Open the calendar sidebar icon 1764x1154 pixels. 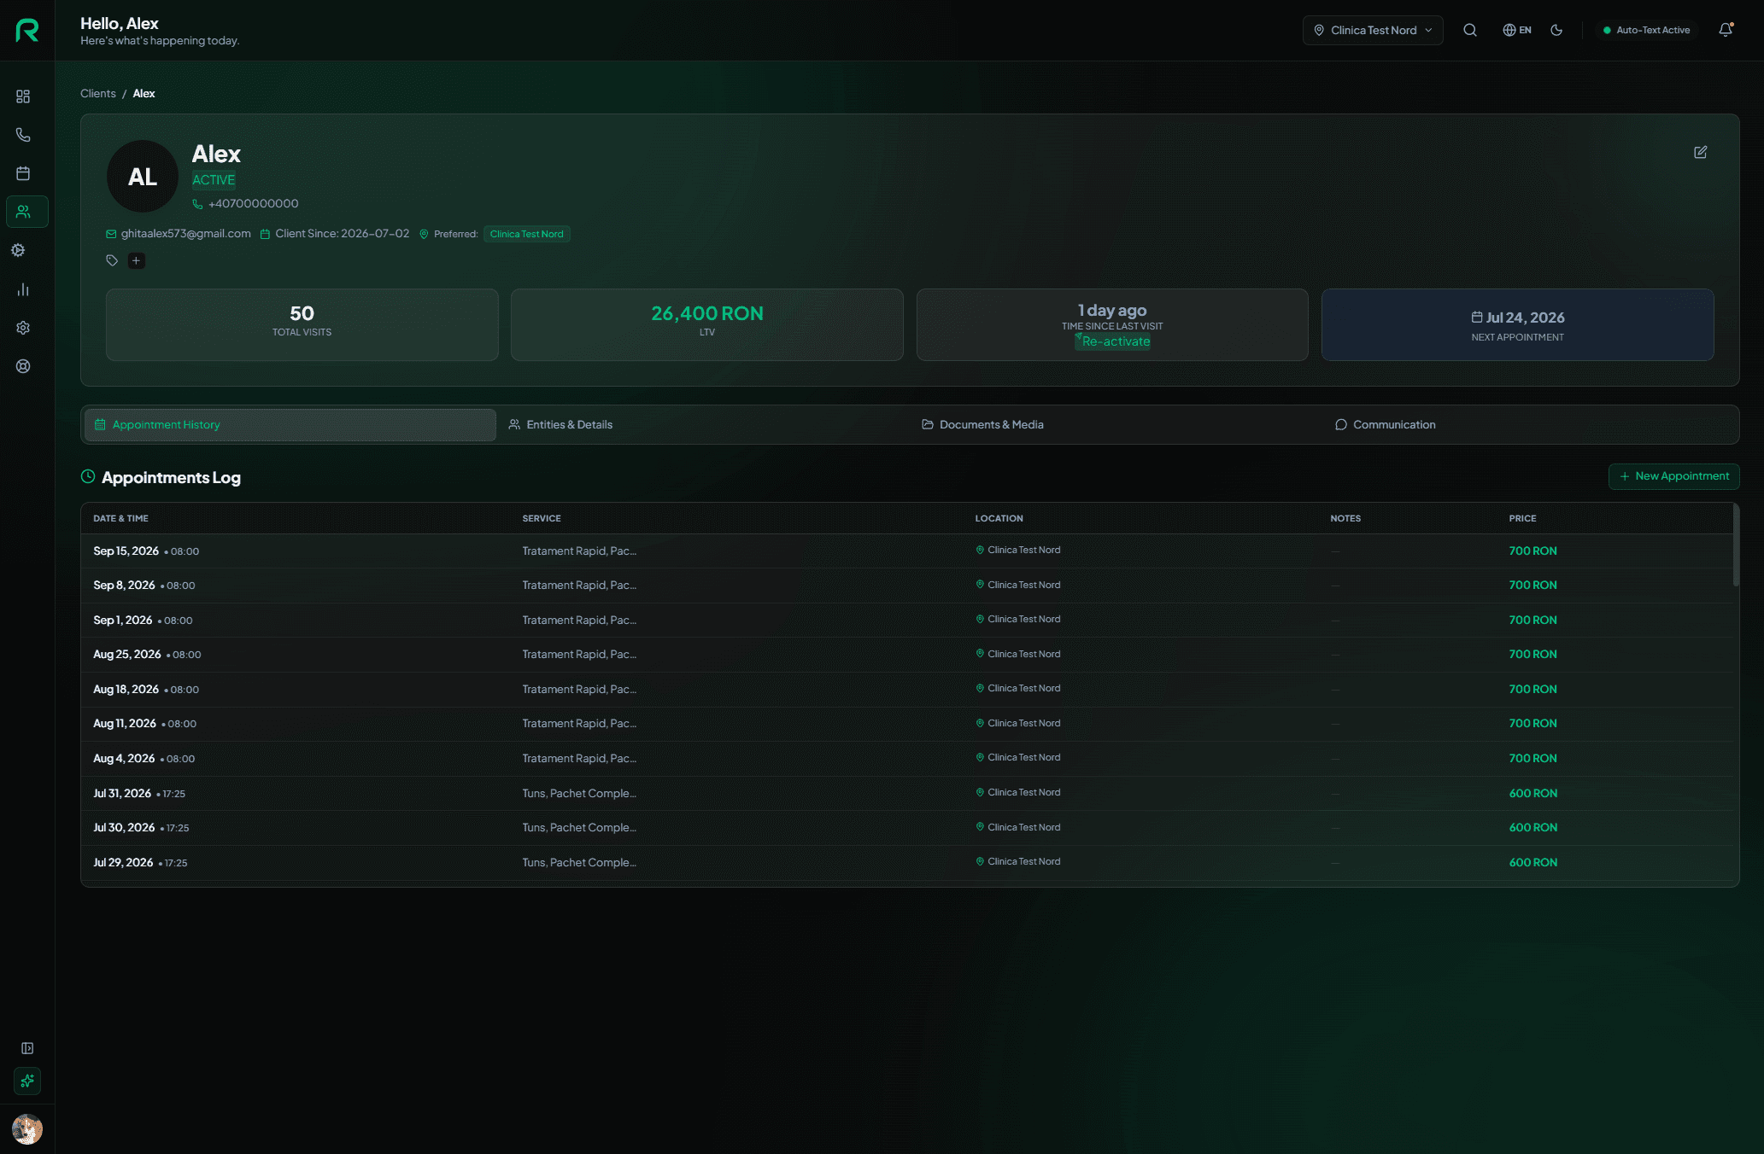tap(23, 173)
